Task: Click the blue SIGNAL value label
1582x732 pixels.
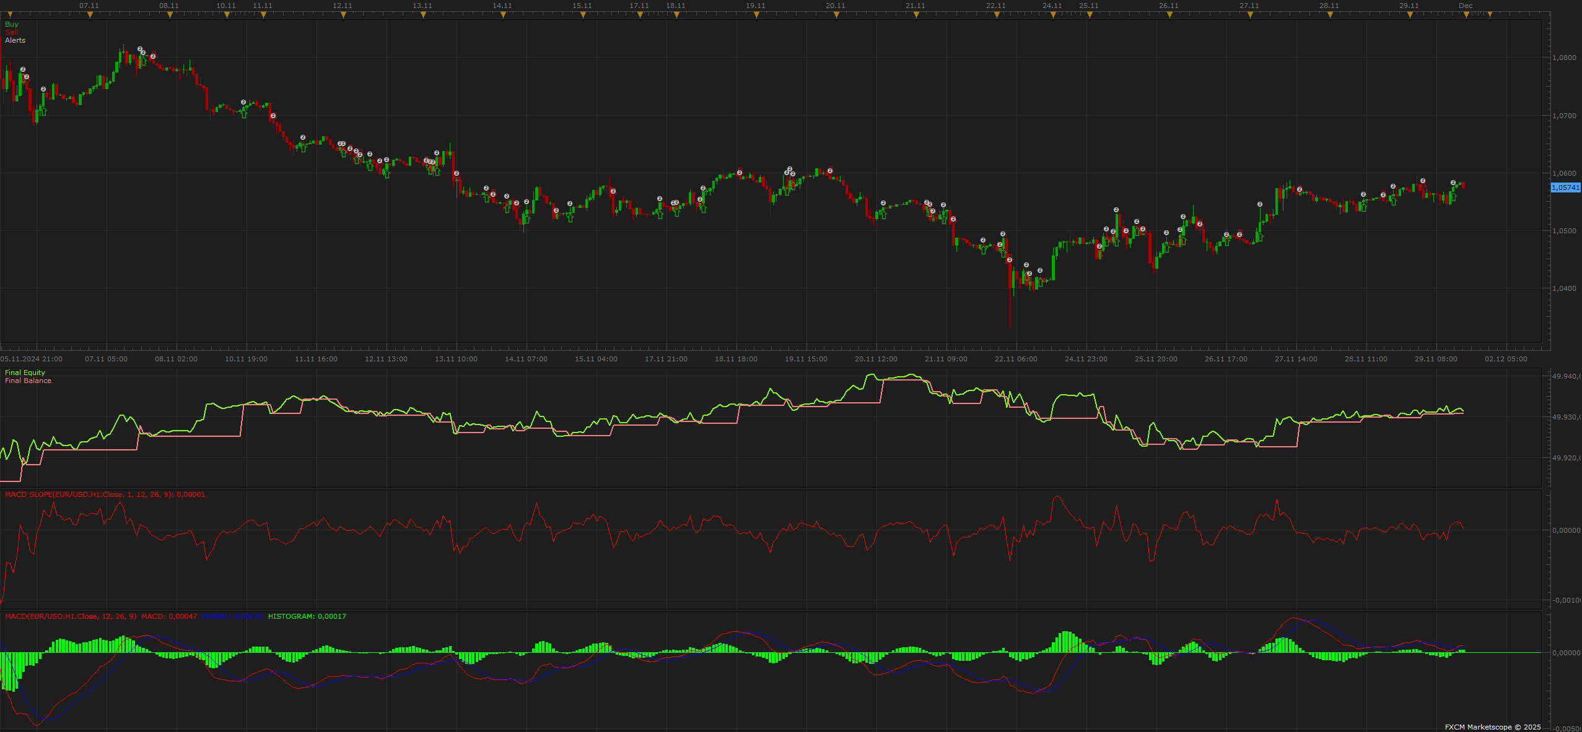Action: click(232, 616)
